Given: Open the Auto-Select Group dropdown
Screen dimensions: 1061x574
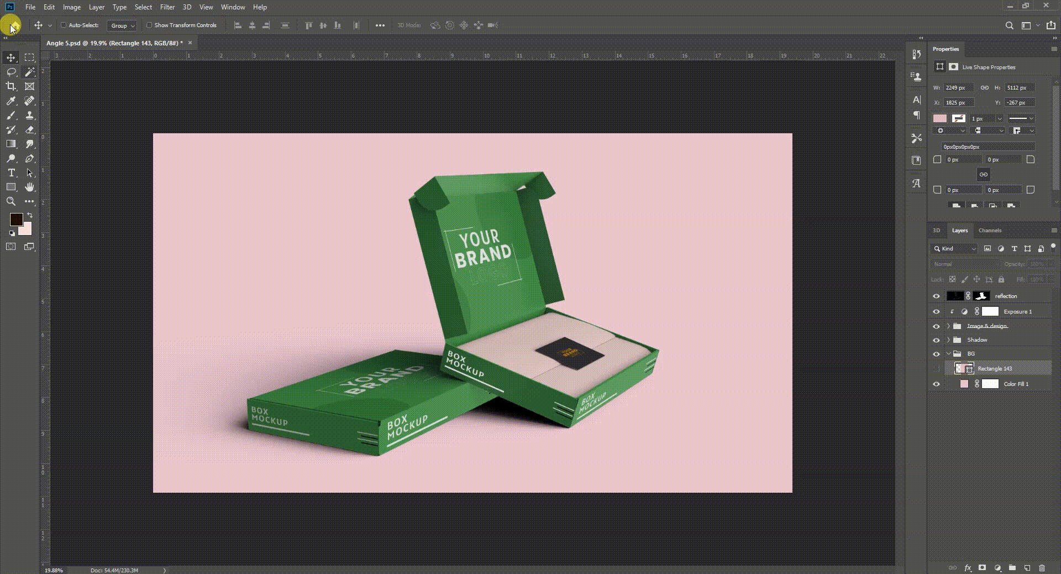Looking at the screenshot, I should pos(122,26).
